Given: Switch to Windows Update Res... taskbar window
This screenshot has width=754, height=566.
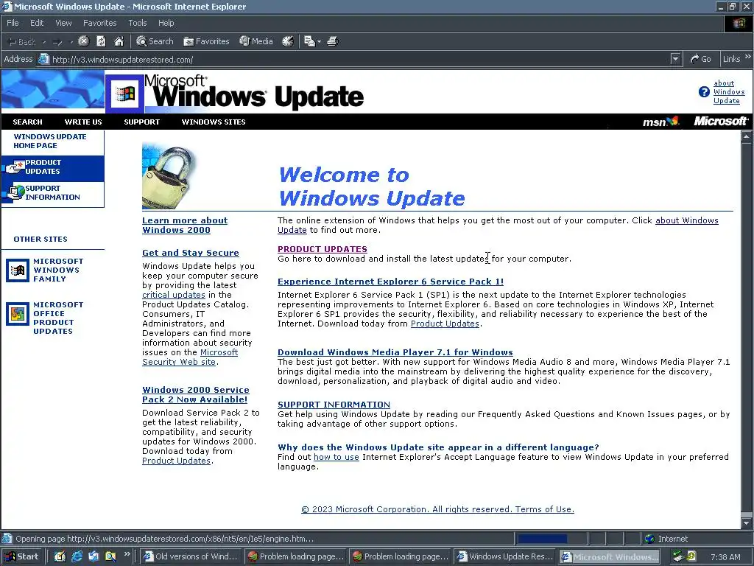Looking at the screenshot, I should click(x=504, y=556).
